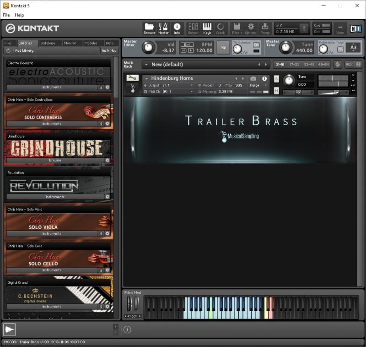Solo the Hindenburg Horns instrument
The image size is (366, 347).
[276, 79]
